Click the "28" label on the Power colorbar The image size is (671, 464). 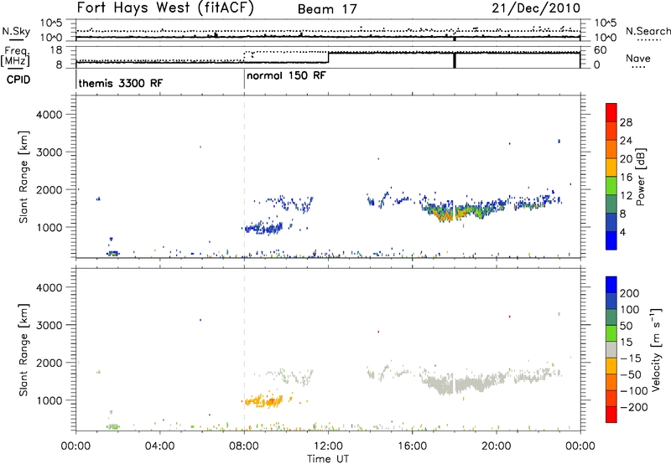click(x=626, y=122)
